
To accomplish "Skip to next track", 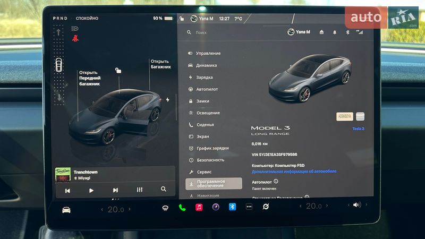I will tap(115, 190).
